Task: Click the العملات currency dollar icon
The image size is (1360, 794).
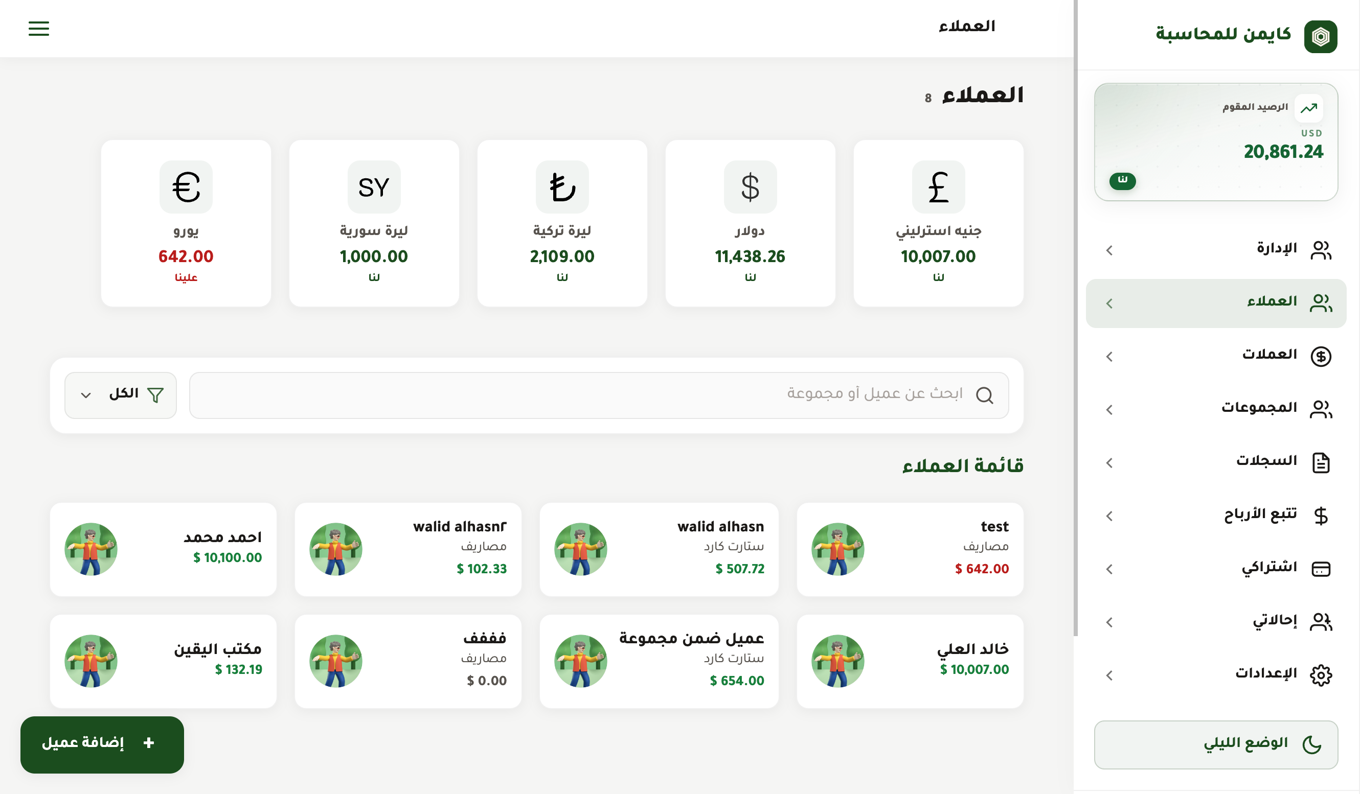Action: tap(1322, 356)
